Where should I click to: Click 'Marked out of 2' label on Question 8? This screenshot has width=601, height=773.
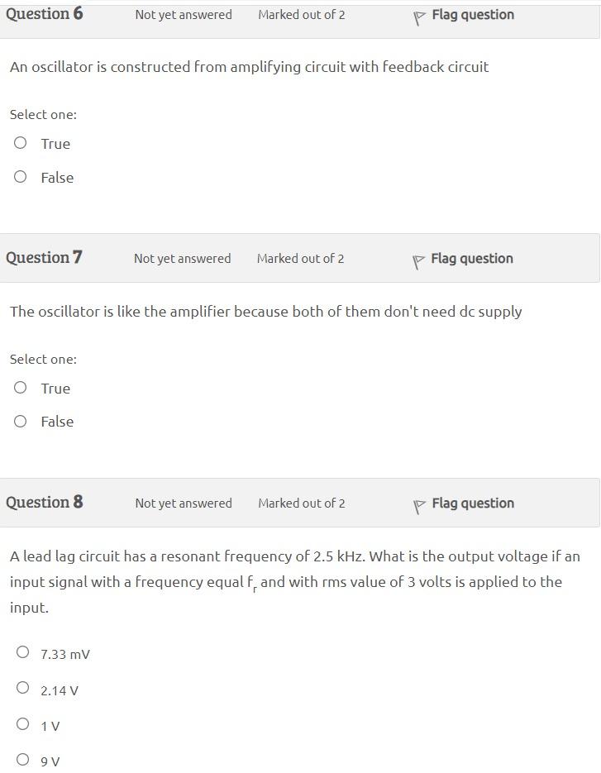[x=302, y=503]
